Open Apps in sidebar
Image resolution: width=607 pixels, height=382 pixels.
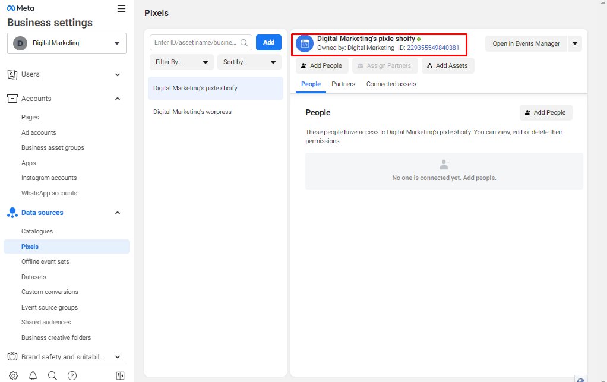29,163
